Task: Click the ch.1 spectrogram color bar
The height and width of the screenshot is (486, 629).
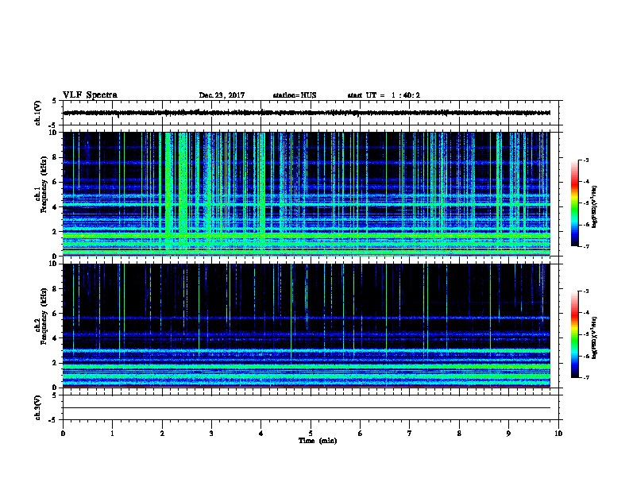Action: [574, 203]
